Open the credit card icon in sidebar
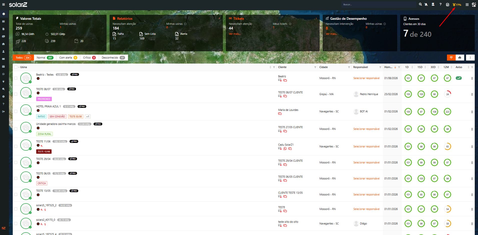 [4, 67]
